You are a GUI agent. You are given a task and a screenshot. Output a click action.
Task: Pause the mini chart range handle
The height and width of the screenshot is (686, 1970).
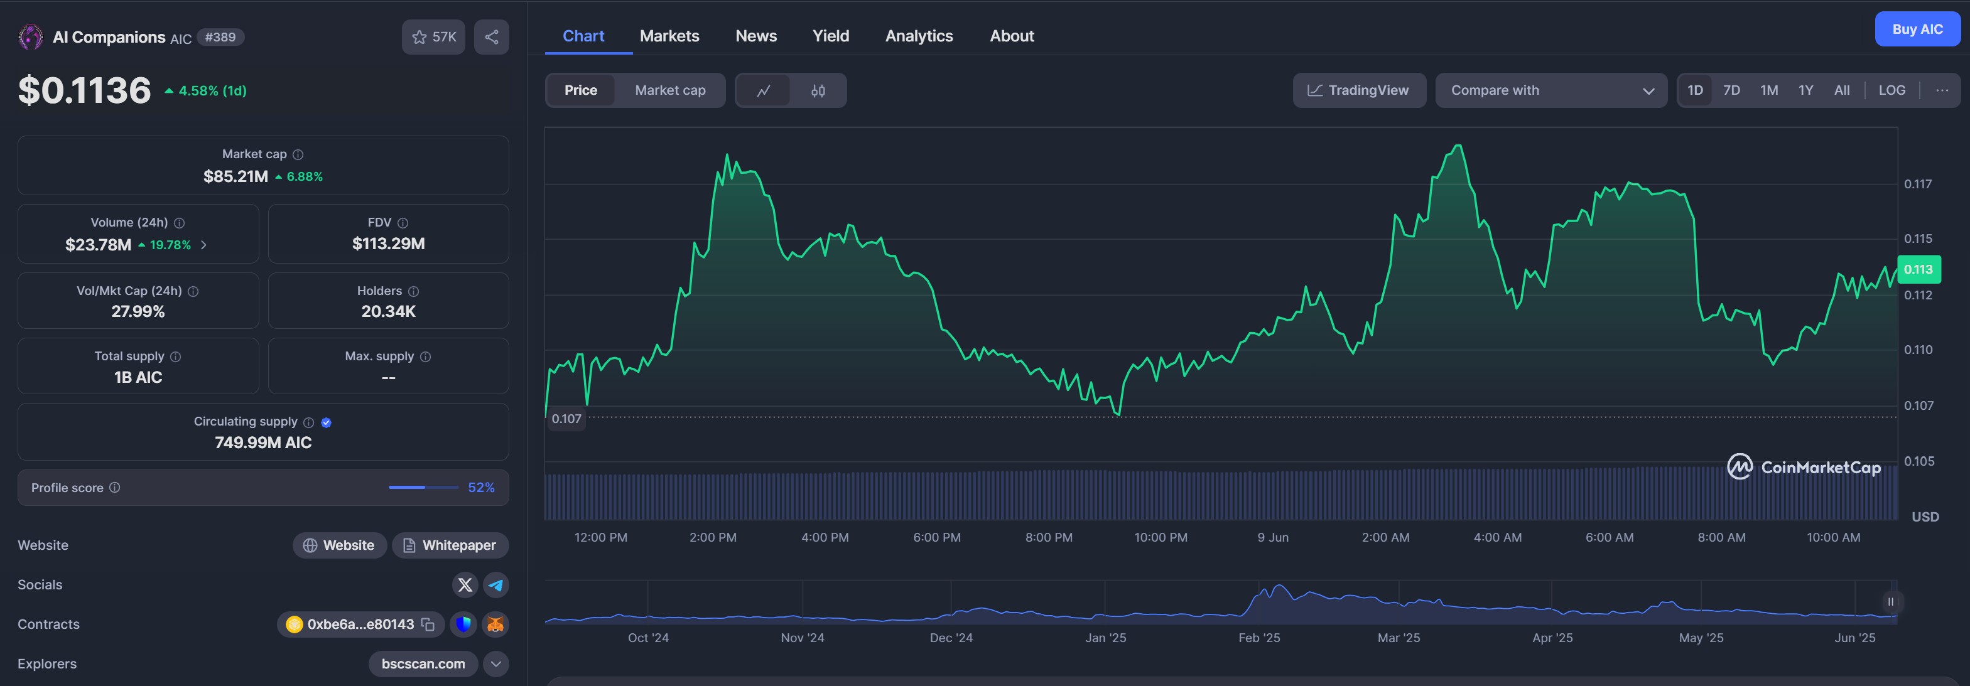point(1890,602)
